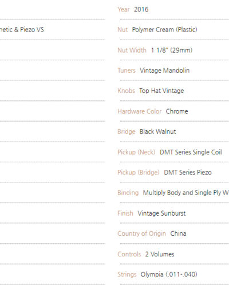Image resolution: width=229 pixels, height=296 pixels.
Task: Select the Chrome hardware color value
Action: (177, 111)
